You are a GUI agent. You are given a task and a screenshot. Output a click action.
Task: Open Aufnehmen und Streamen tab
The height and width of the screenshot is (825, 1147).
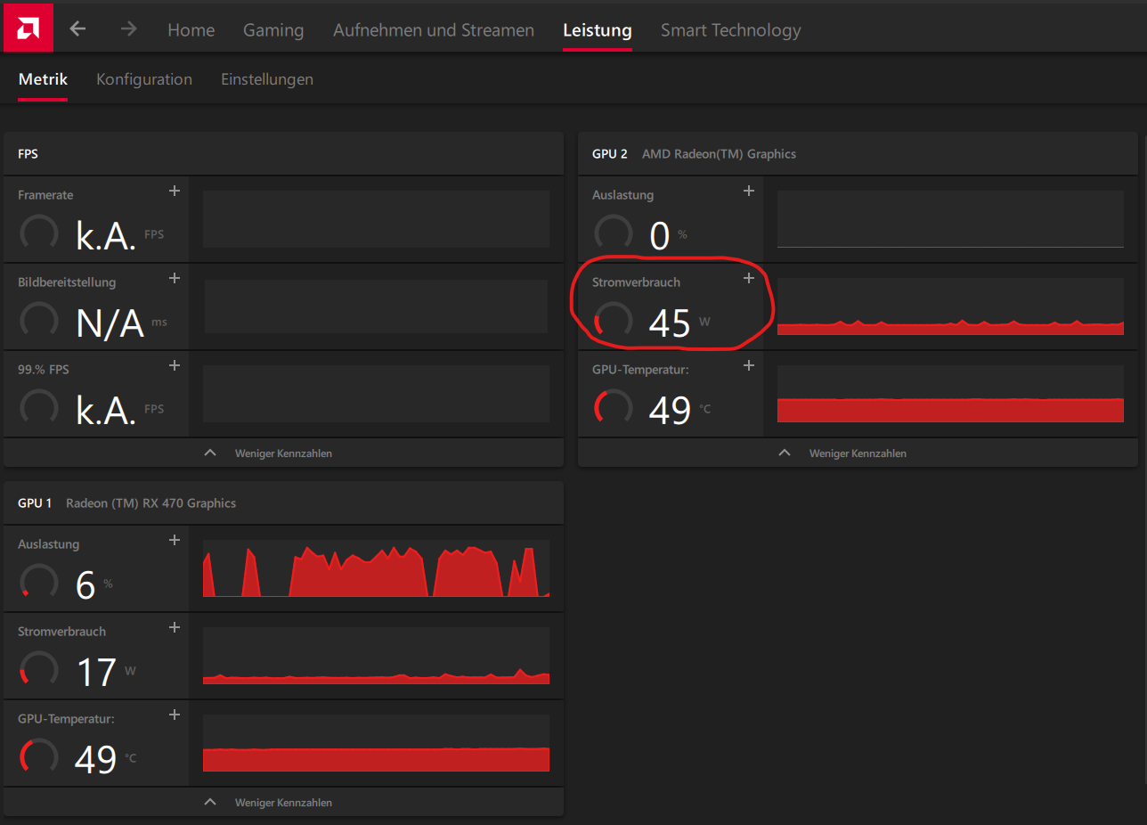[x=434, y=29]
